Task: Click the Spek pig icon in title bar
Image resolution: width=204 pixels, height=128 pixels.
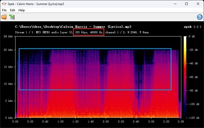Action: pyautogui.click(x=4, y=4)
